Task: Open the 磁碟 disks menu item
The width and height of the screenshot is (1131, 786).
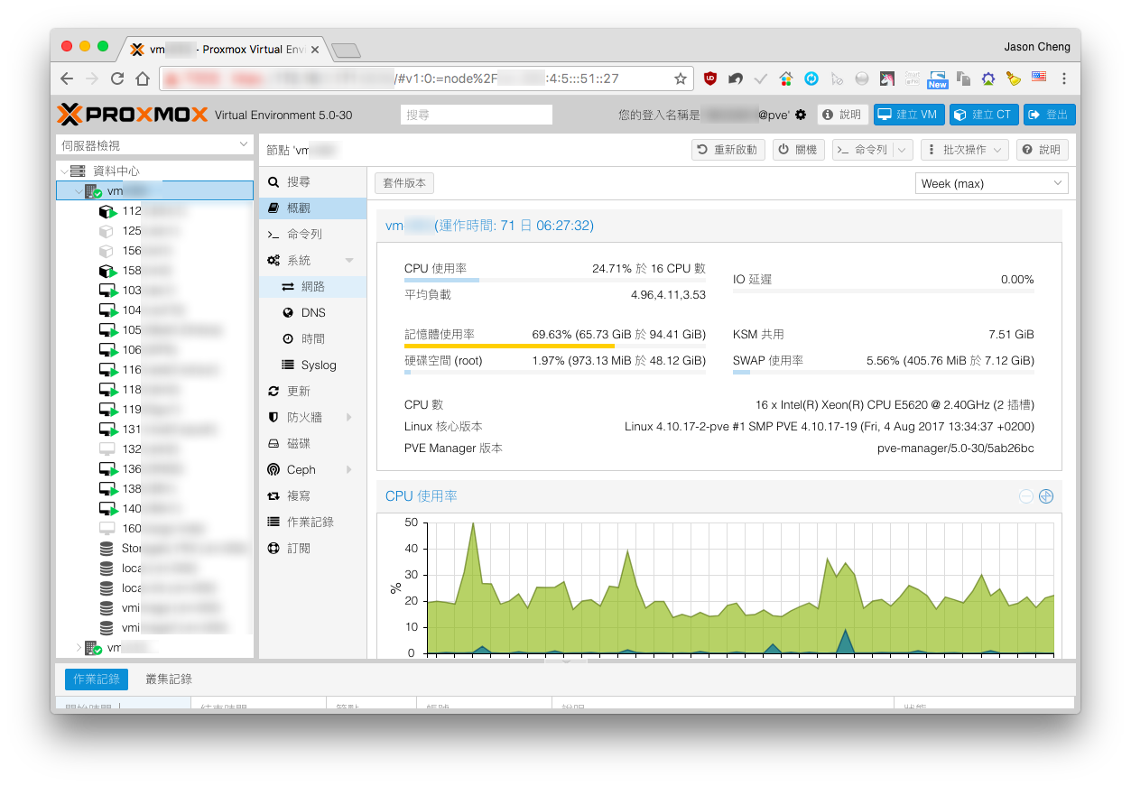Action: pyautogui.click(x=313, y=444)
